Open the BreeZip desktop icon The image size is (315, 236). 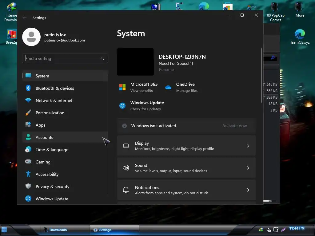click(x=11, y=37)
